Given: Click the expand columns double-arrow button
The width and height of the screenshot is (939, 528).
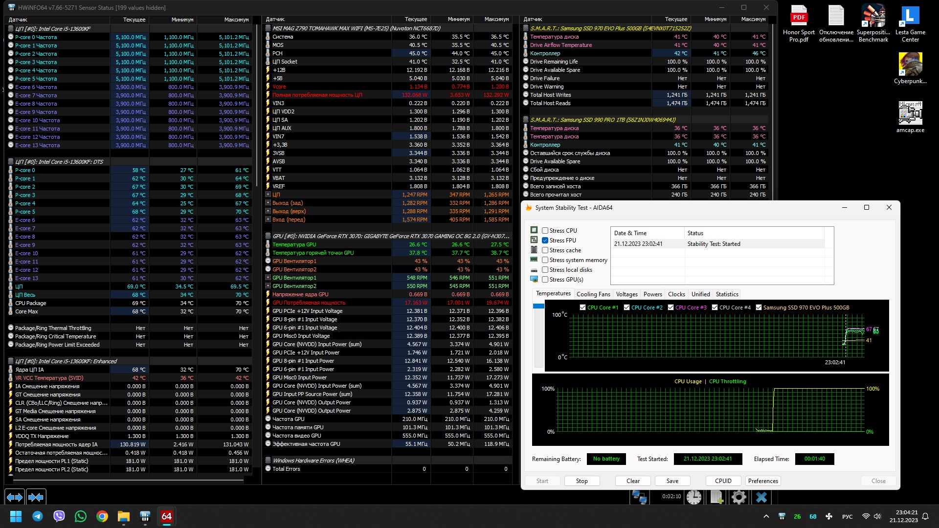Looking at the screenshot, I should click(x=15, y=497).
